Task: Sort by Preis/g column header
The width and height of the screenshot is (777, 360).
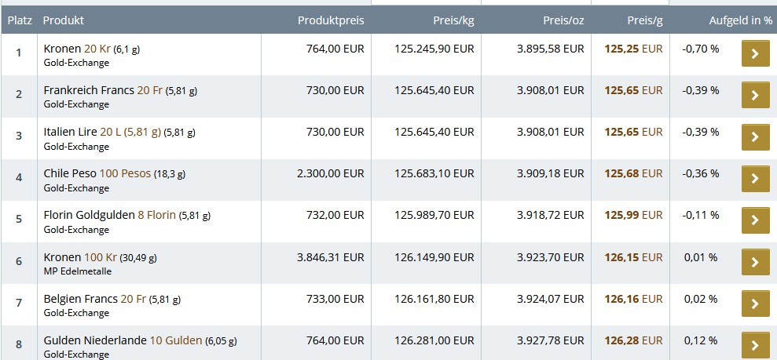Action: (x=644, y=20)
